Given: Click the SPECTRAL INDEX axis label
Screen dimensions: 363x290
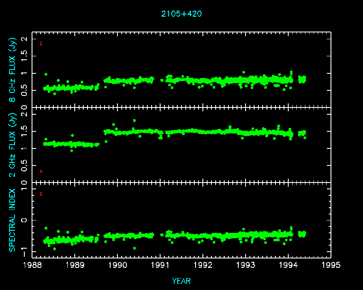Looking at the screenshot, I should pos(13,220).
